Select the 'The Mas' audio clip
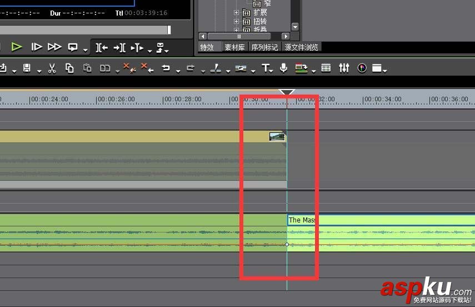This screenshot has height=307, width=475. point(381,220)
